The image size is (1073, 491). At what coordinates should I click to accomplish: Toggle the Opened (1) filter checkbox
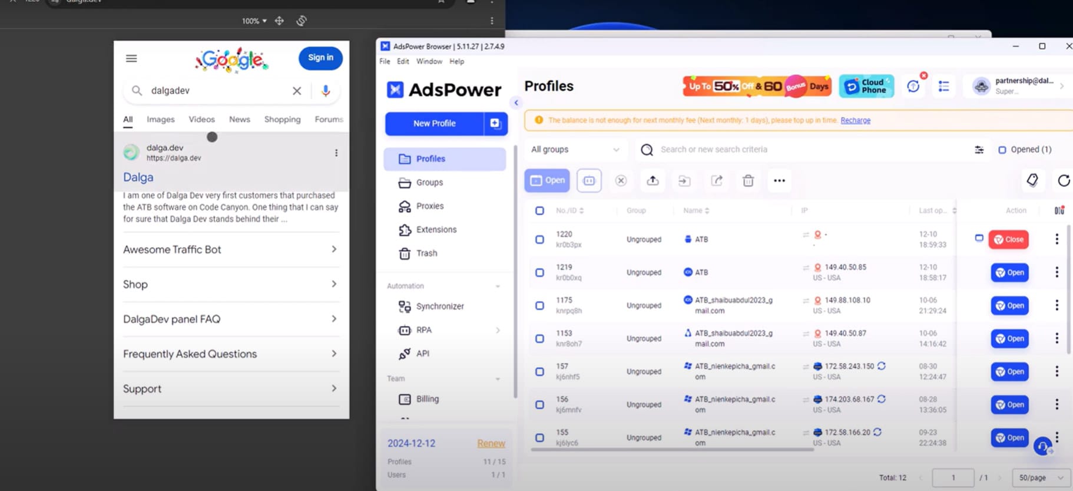(1002, 150)
